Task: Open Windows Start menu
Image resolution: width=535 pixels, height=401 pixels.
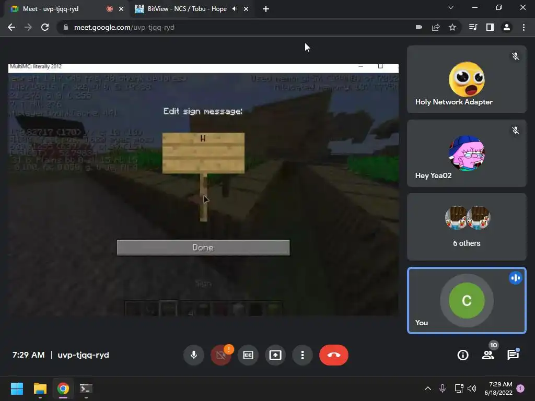Action: 17,388
